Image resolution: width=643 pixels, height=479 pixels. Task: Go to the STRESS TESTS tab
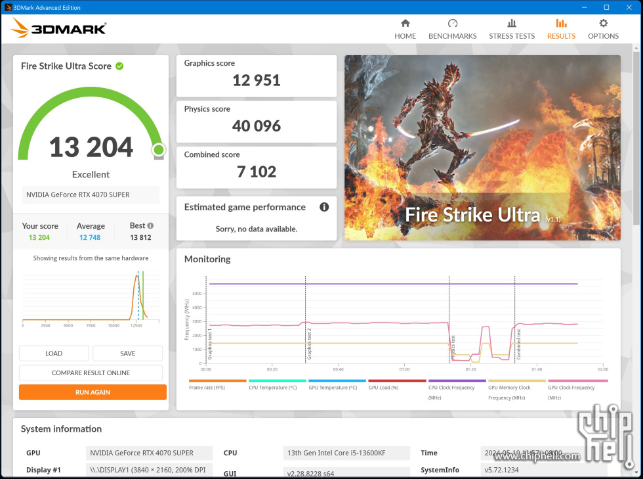tap(512, 29)
